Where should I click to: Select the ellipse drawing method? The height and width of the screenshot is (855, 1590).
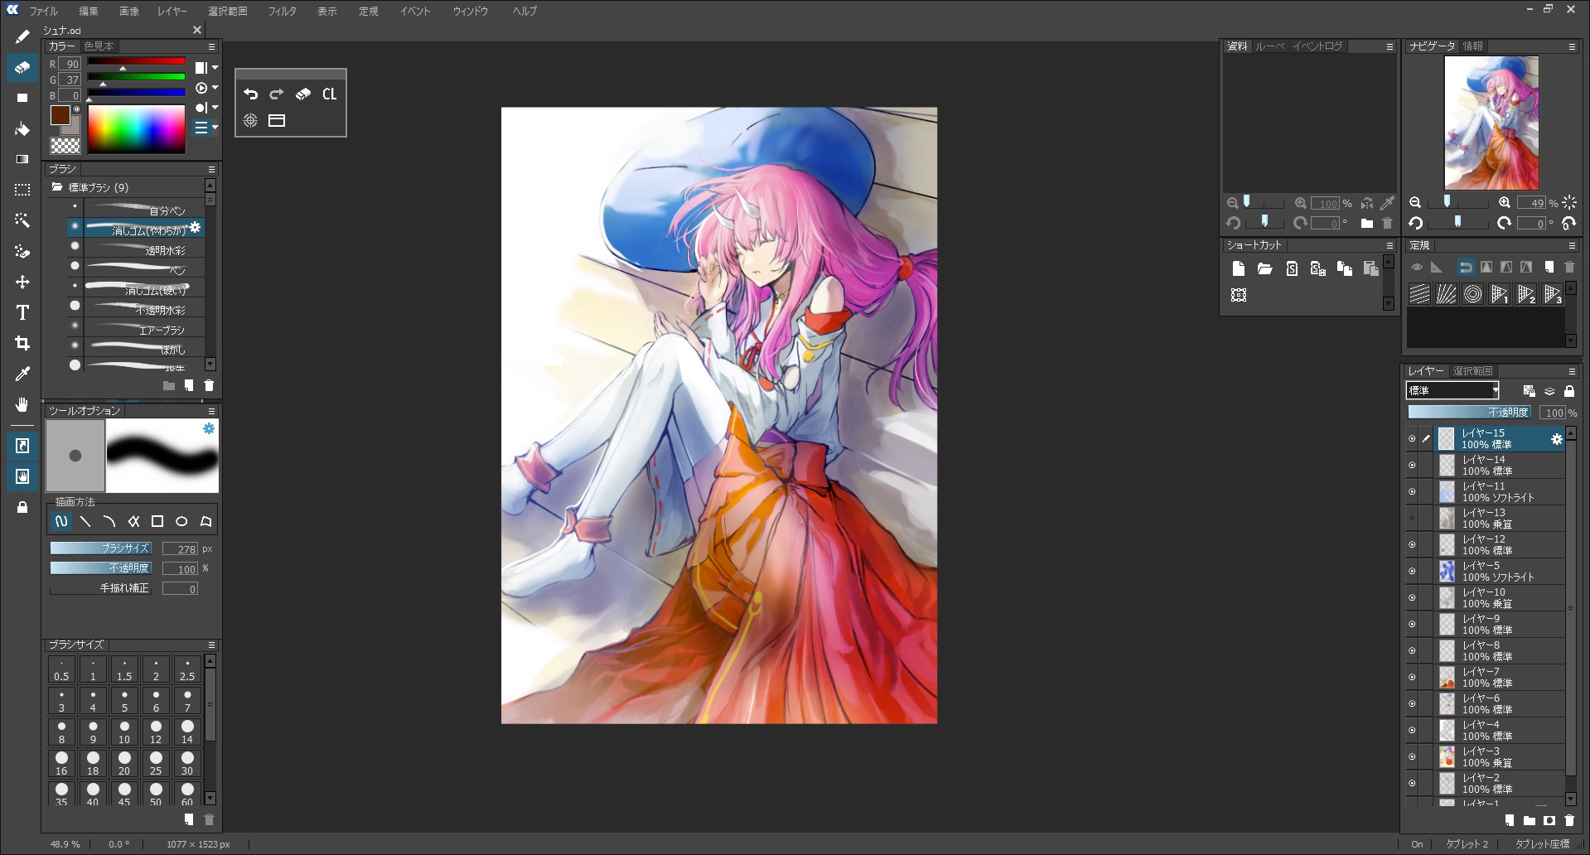[x=181, y=521]
